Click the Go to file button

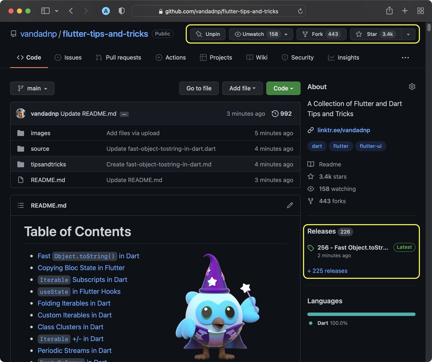point(199,88)
